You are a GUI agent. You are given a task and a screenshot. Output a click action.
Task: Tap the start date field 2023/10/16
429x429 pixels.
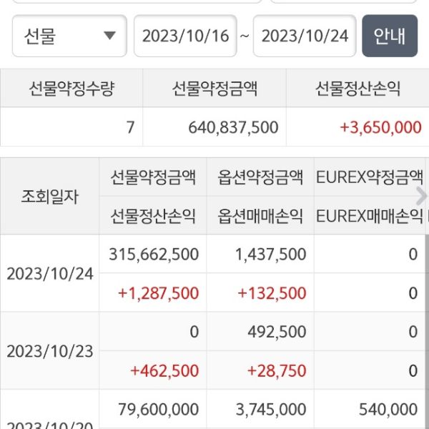(x=184, y=36)
